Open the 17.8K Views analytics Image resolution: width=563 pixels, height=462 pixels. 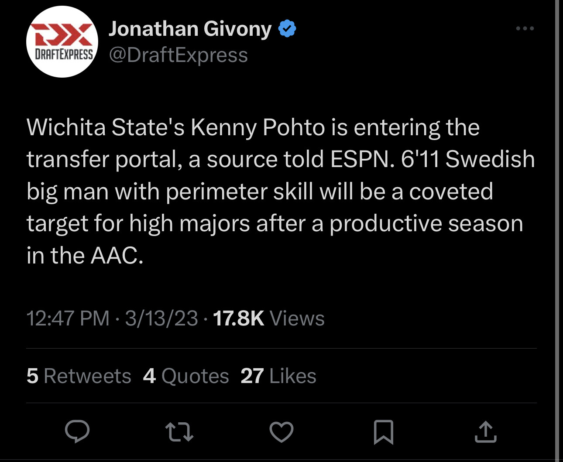[x=269, y=318]
